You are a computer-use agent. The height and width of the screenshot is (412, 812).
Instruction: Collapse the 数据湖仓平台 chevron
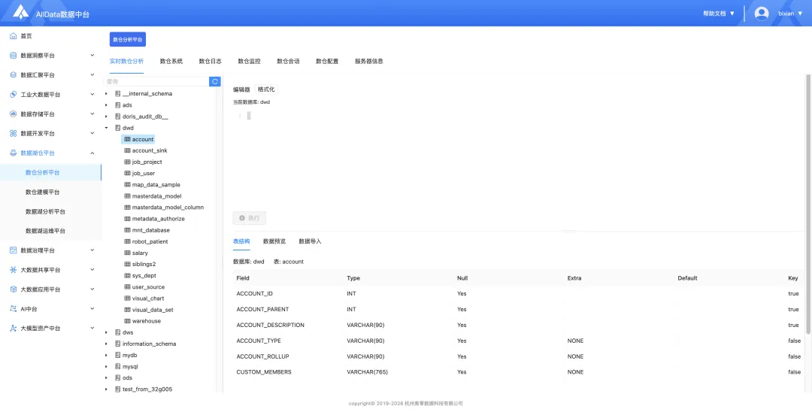92,153
